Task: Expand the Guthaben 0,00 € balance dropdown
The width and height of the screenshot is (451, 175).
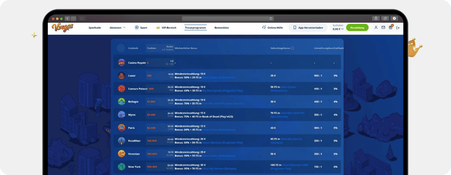Action: click(338, 28)
